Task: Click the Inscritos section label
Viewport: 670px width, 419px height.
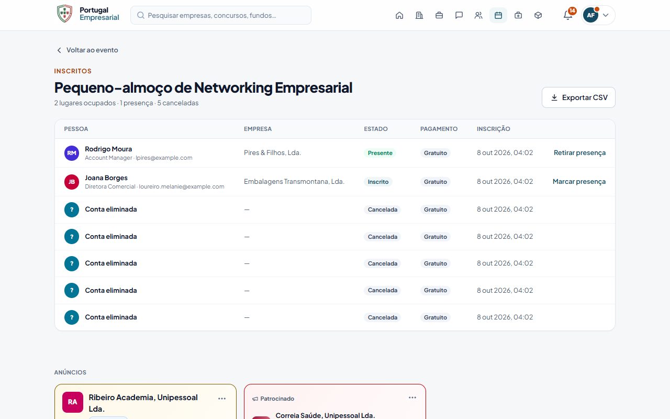Action: [73, 71]
